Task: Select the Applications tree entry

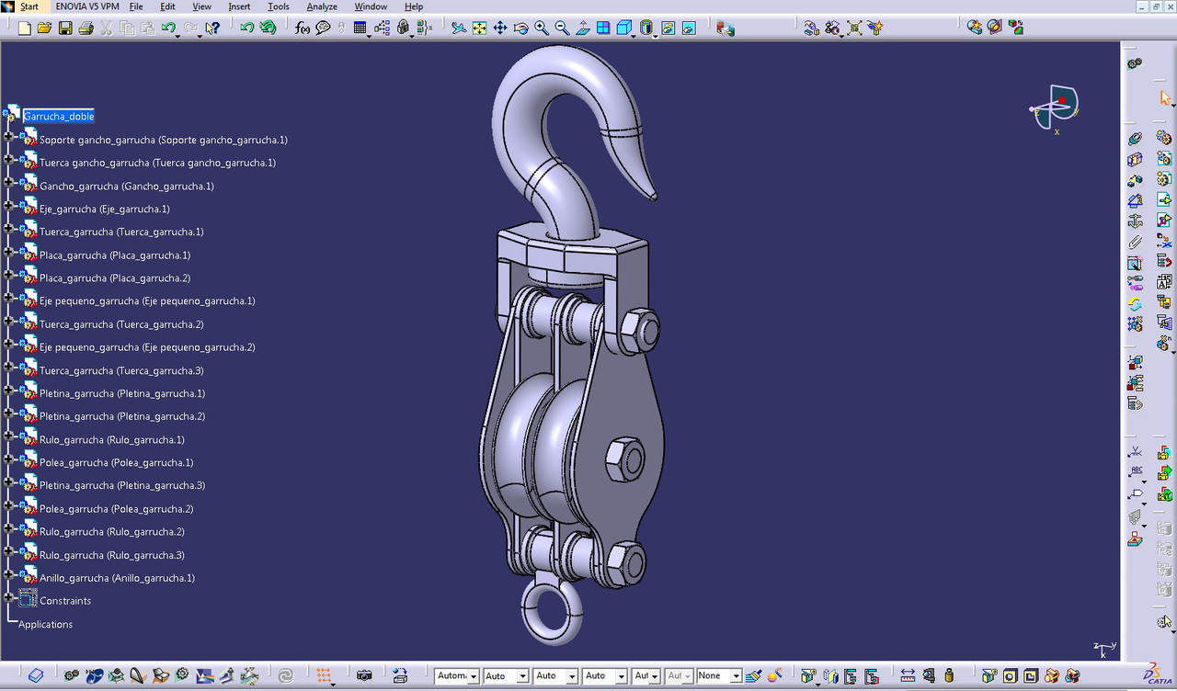Action: click(x=45, y=625)
